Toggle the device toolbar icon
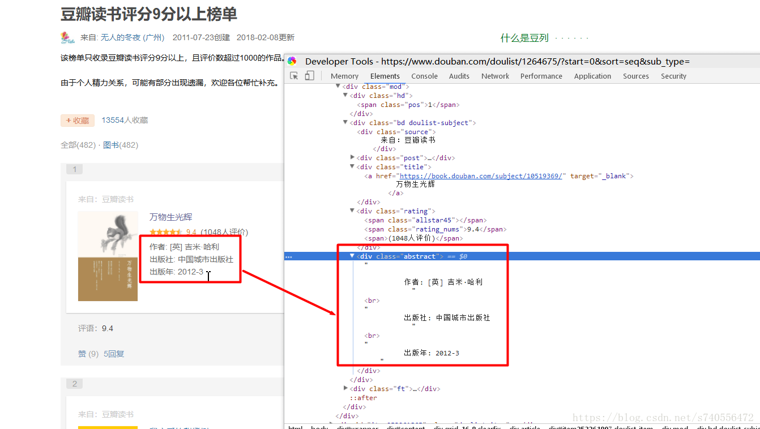This screenshot has height=429, width=760. (x=309, y=76)
